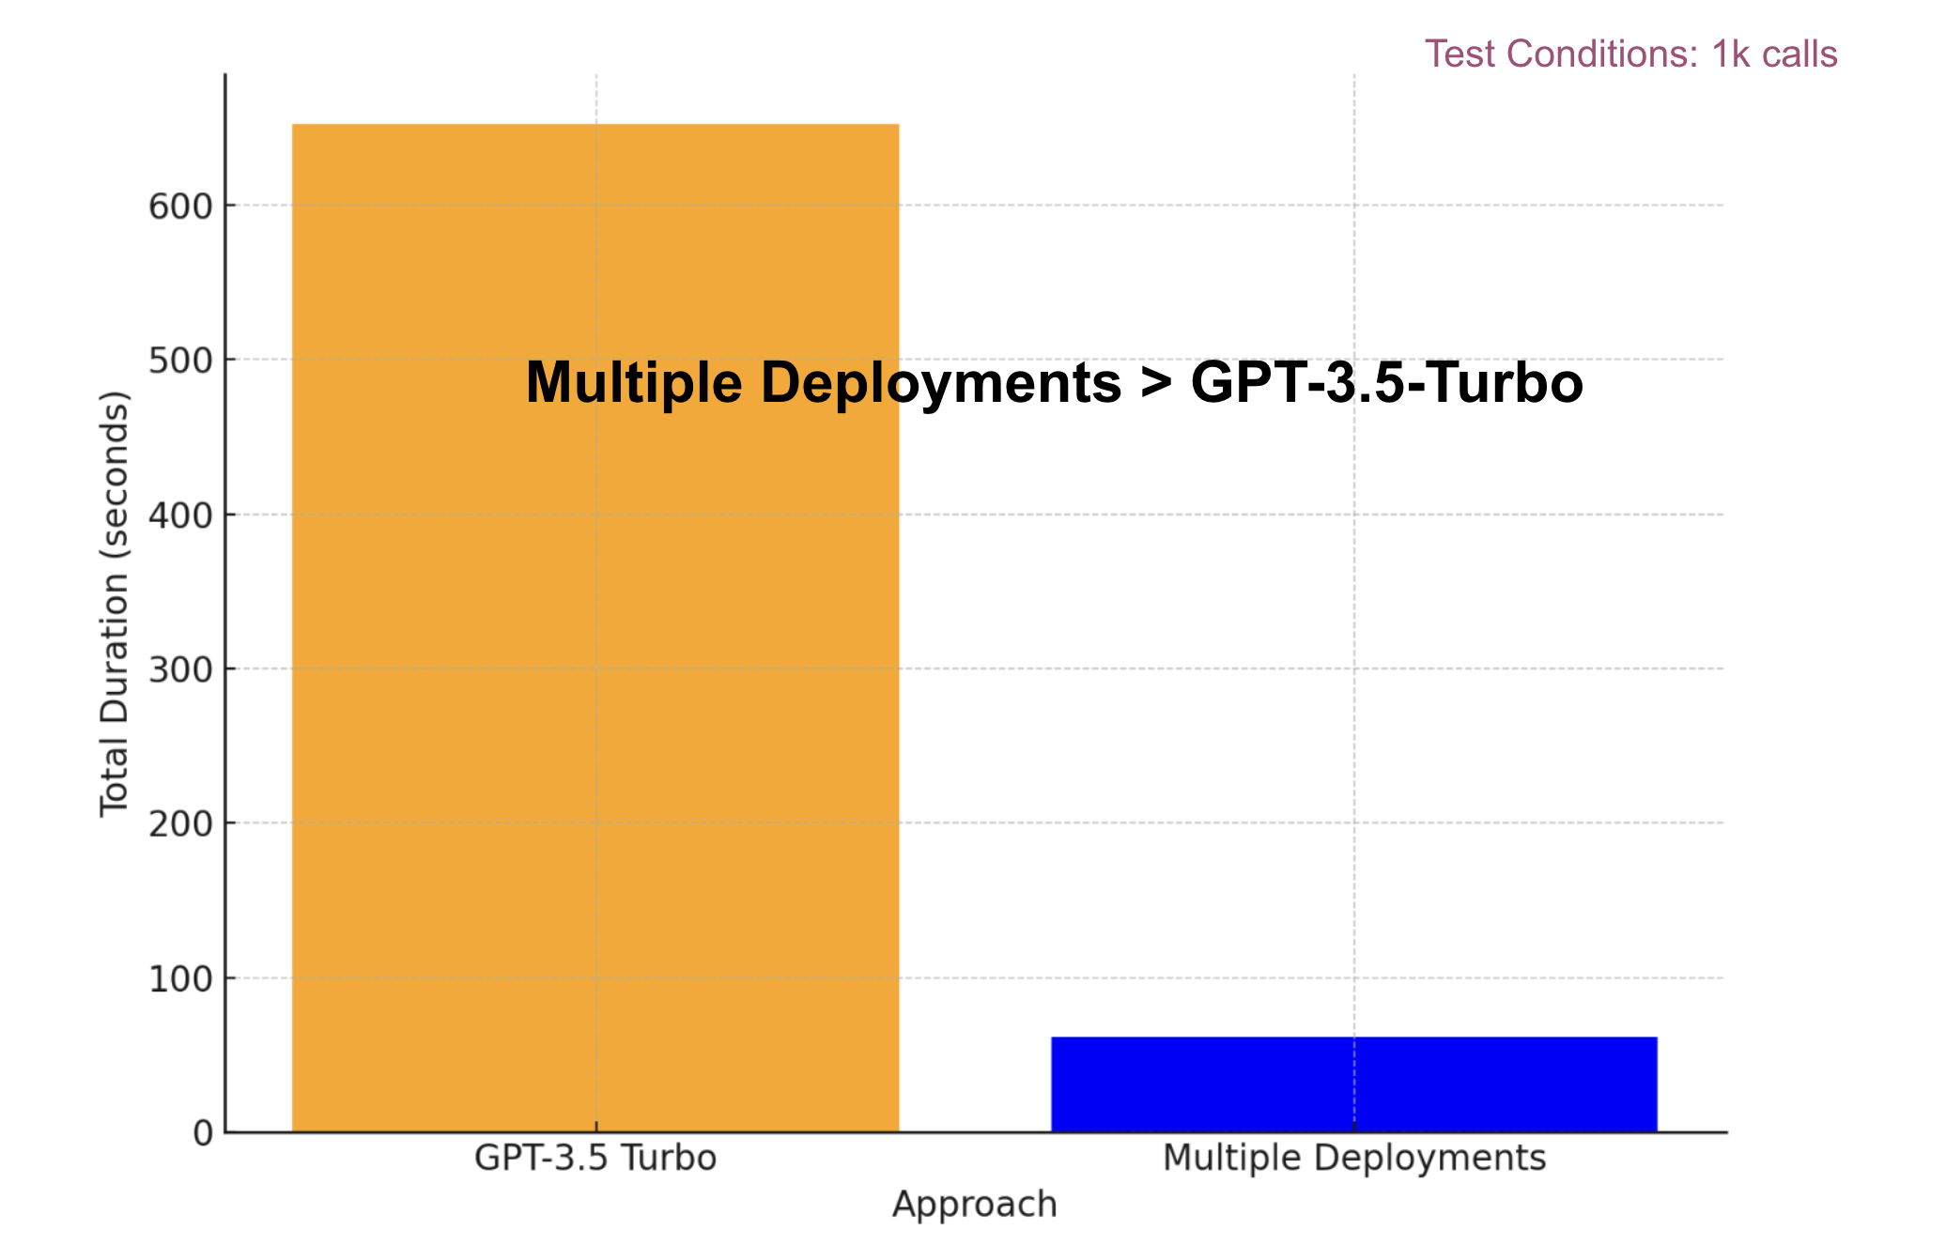Viewport: 1946px width, 1245px height.
Task: Click the 500 y-axis tick label
Action: click(180, 361)
